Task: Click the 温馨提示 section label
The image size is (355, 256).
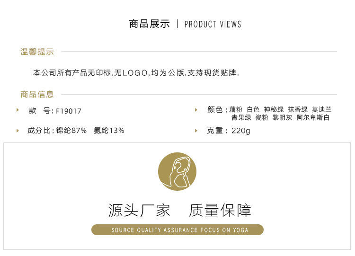Action: click(37, 52)
